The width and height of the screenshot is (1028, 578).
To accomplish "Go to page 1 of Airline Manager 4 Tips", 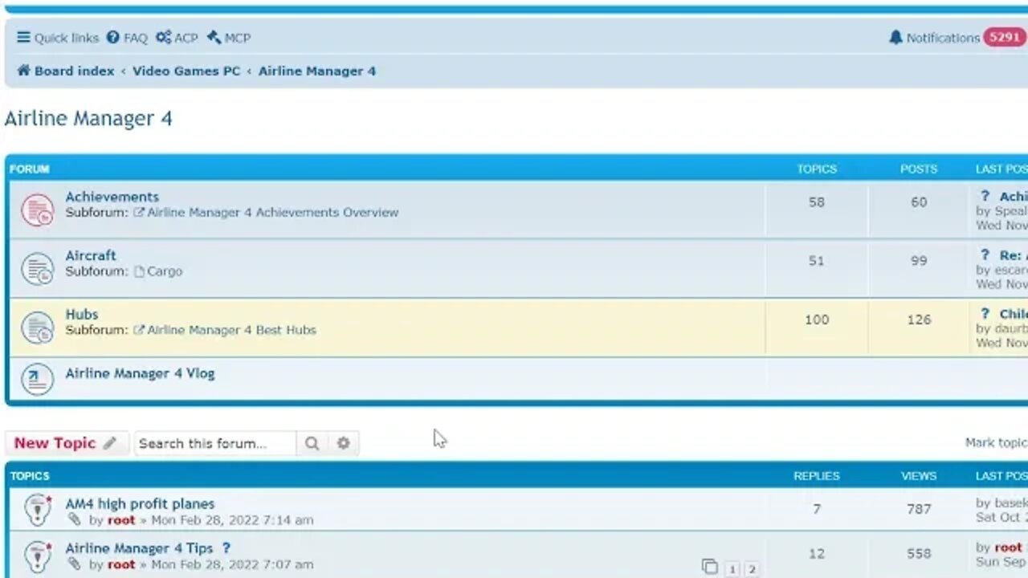I will (732, 569).
